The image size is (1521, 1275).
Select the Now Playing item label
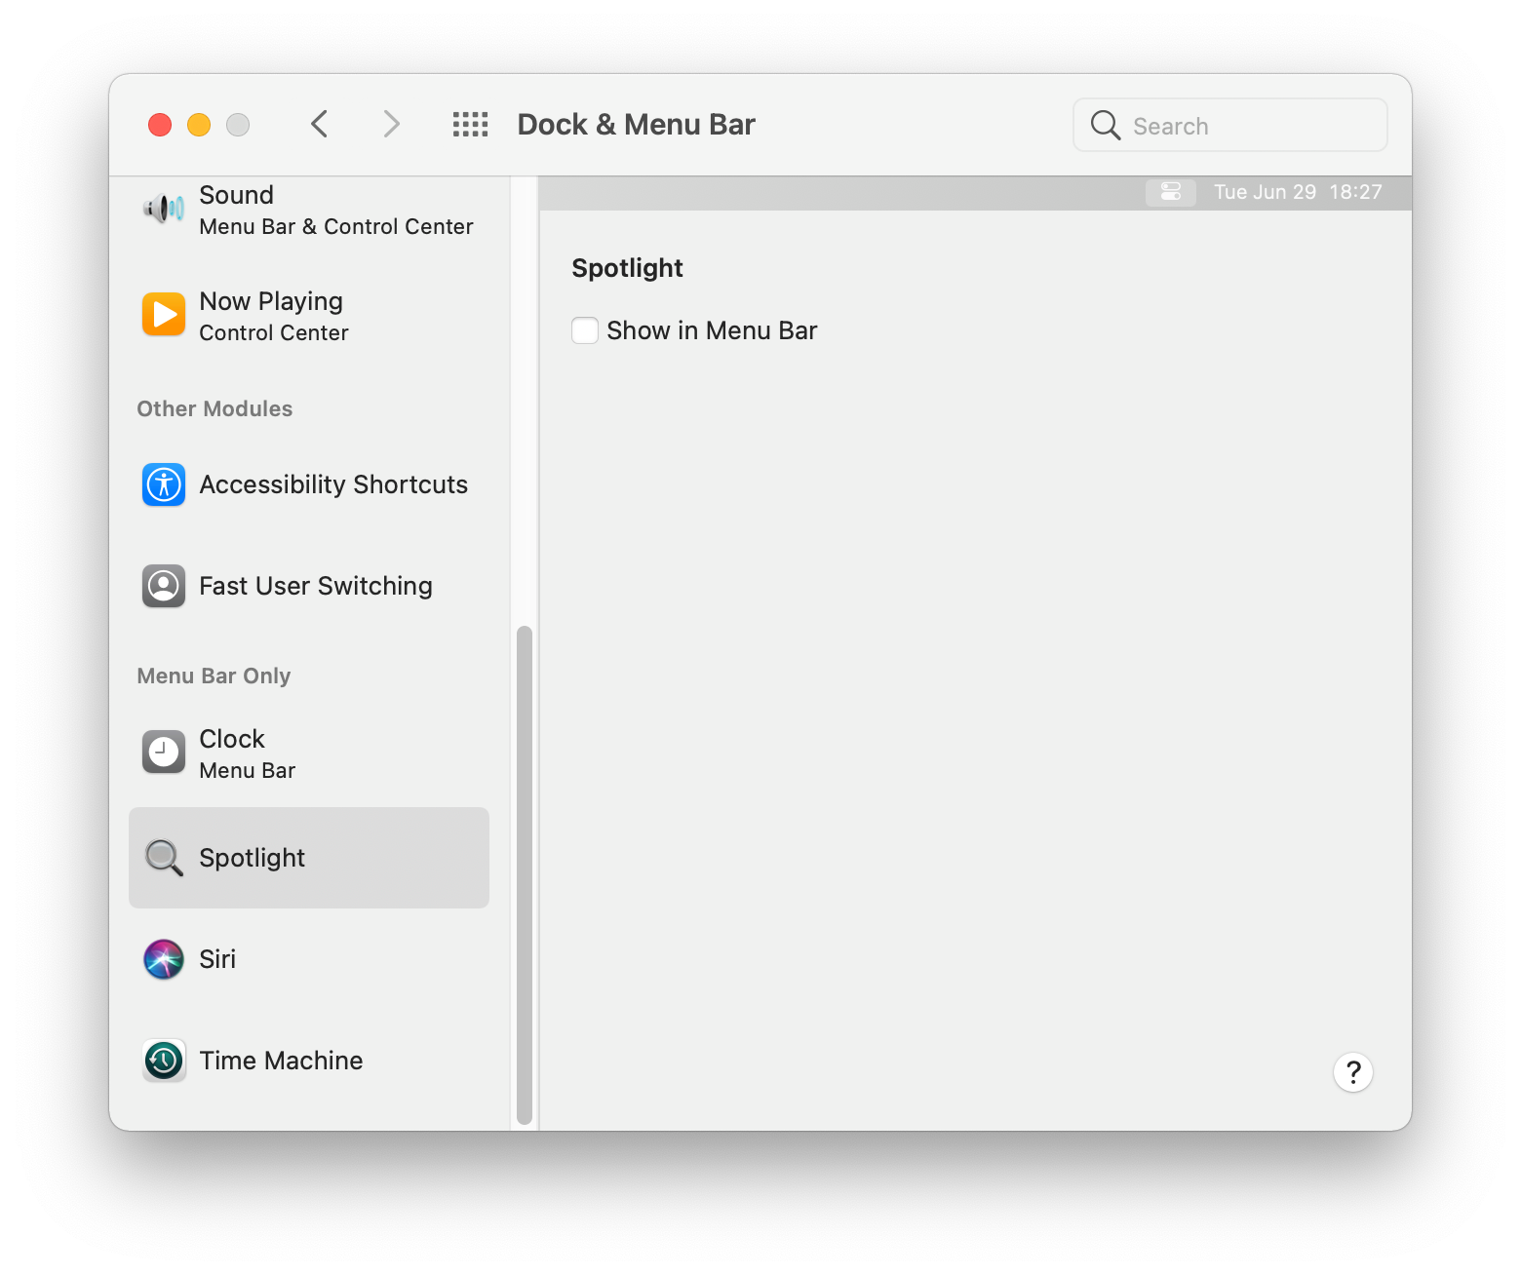[x=271, y=301]
